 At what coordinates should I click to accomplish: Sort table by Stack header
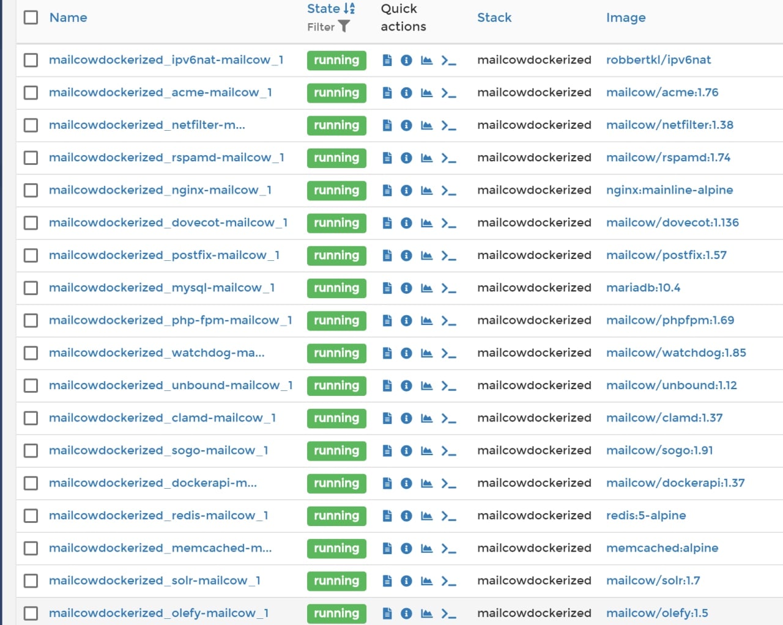click(494, 18)
